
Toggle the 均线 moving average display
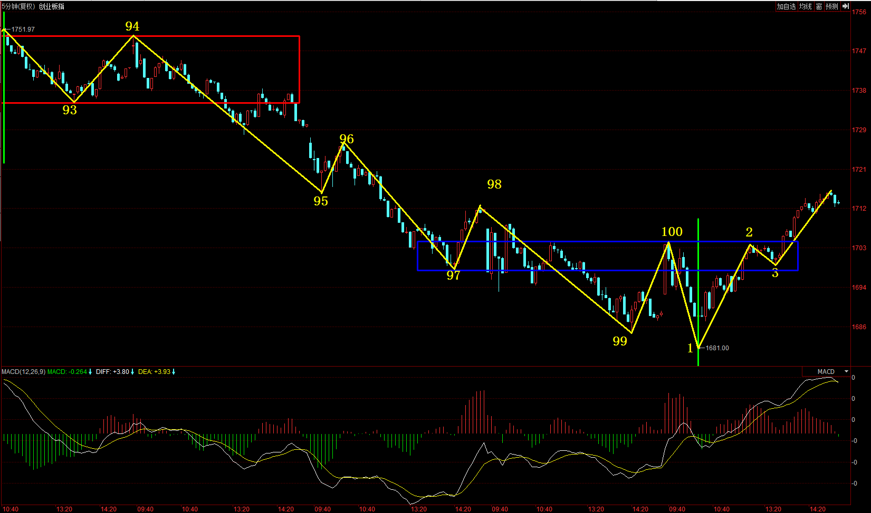(x=805, y=6)
